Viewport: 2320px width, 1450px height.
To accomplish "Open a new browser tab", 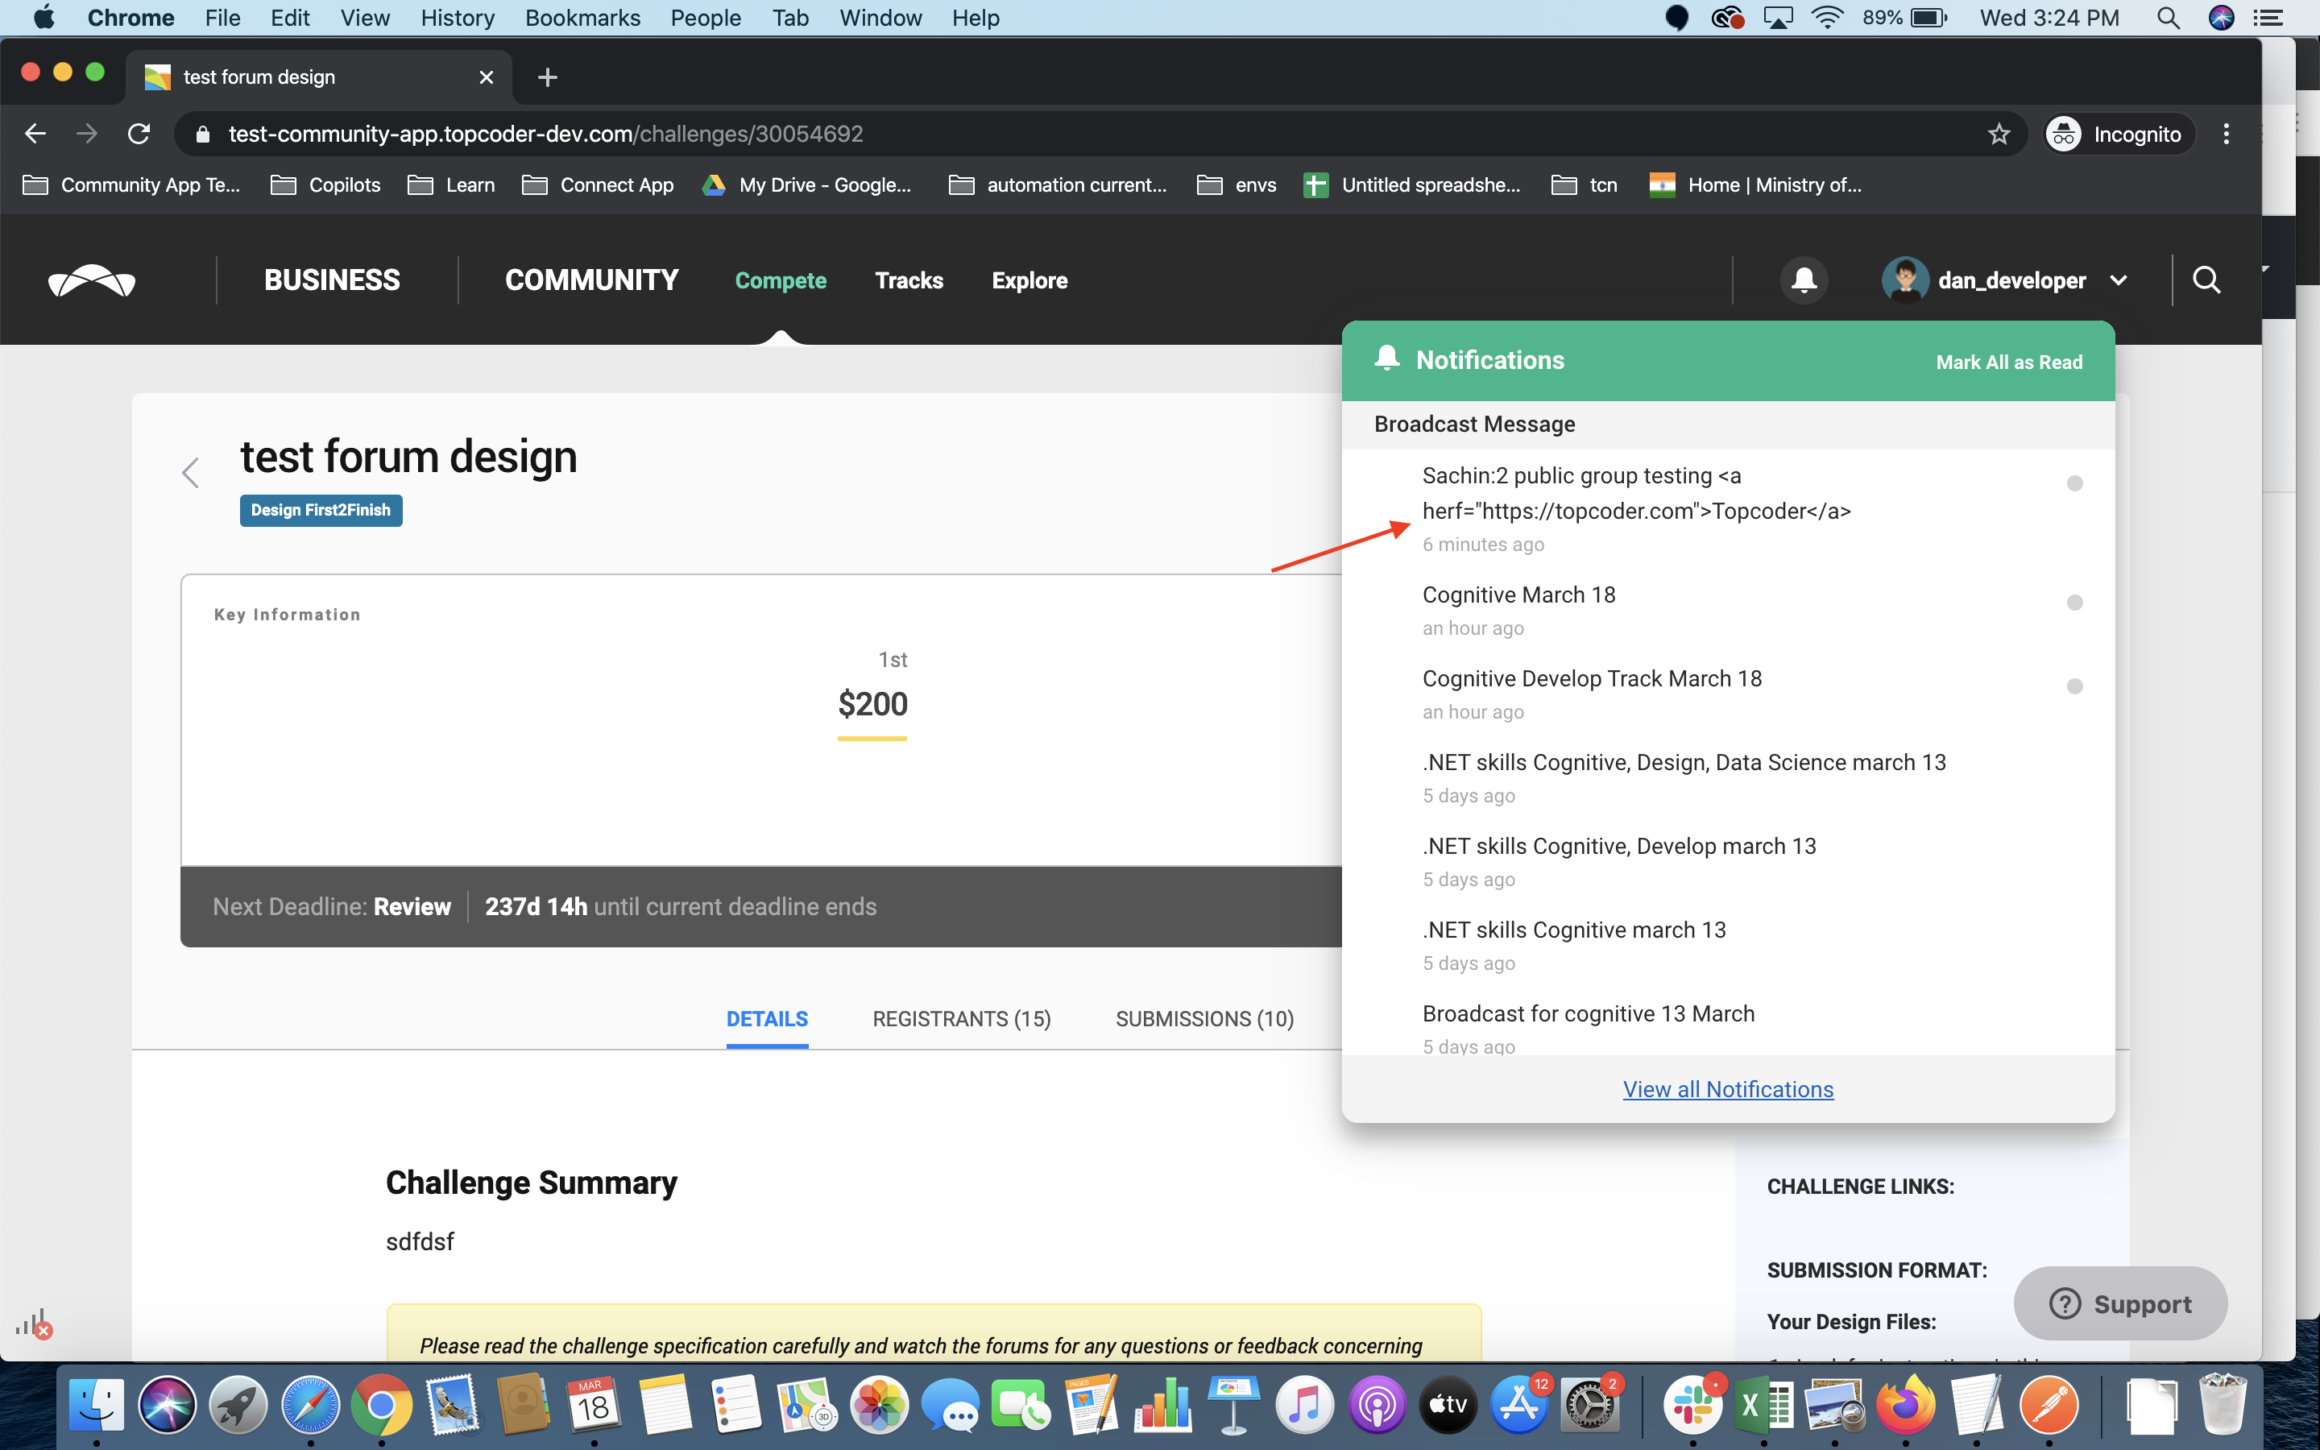I will (548, 77).
